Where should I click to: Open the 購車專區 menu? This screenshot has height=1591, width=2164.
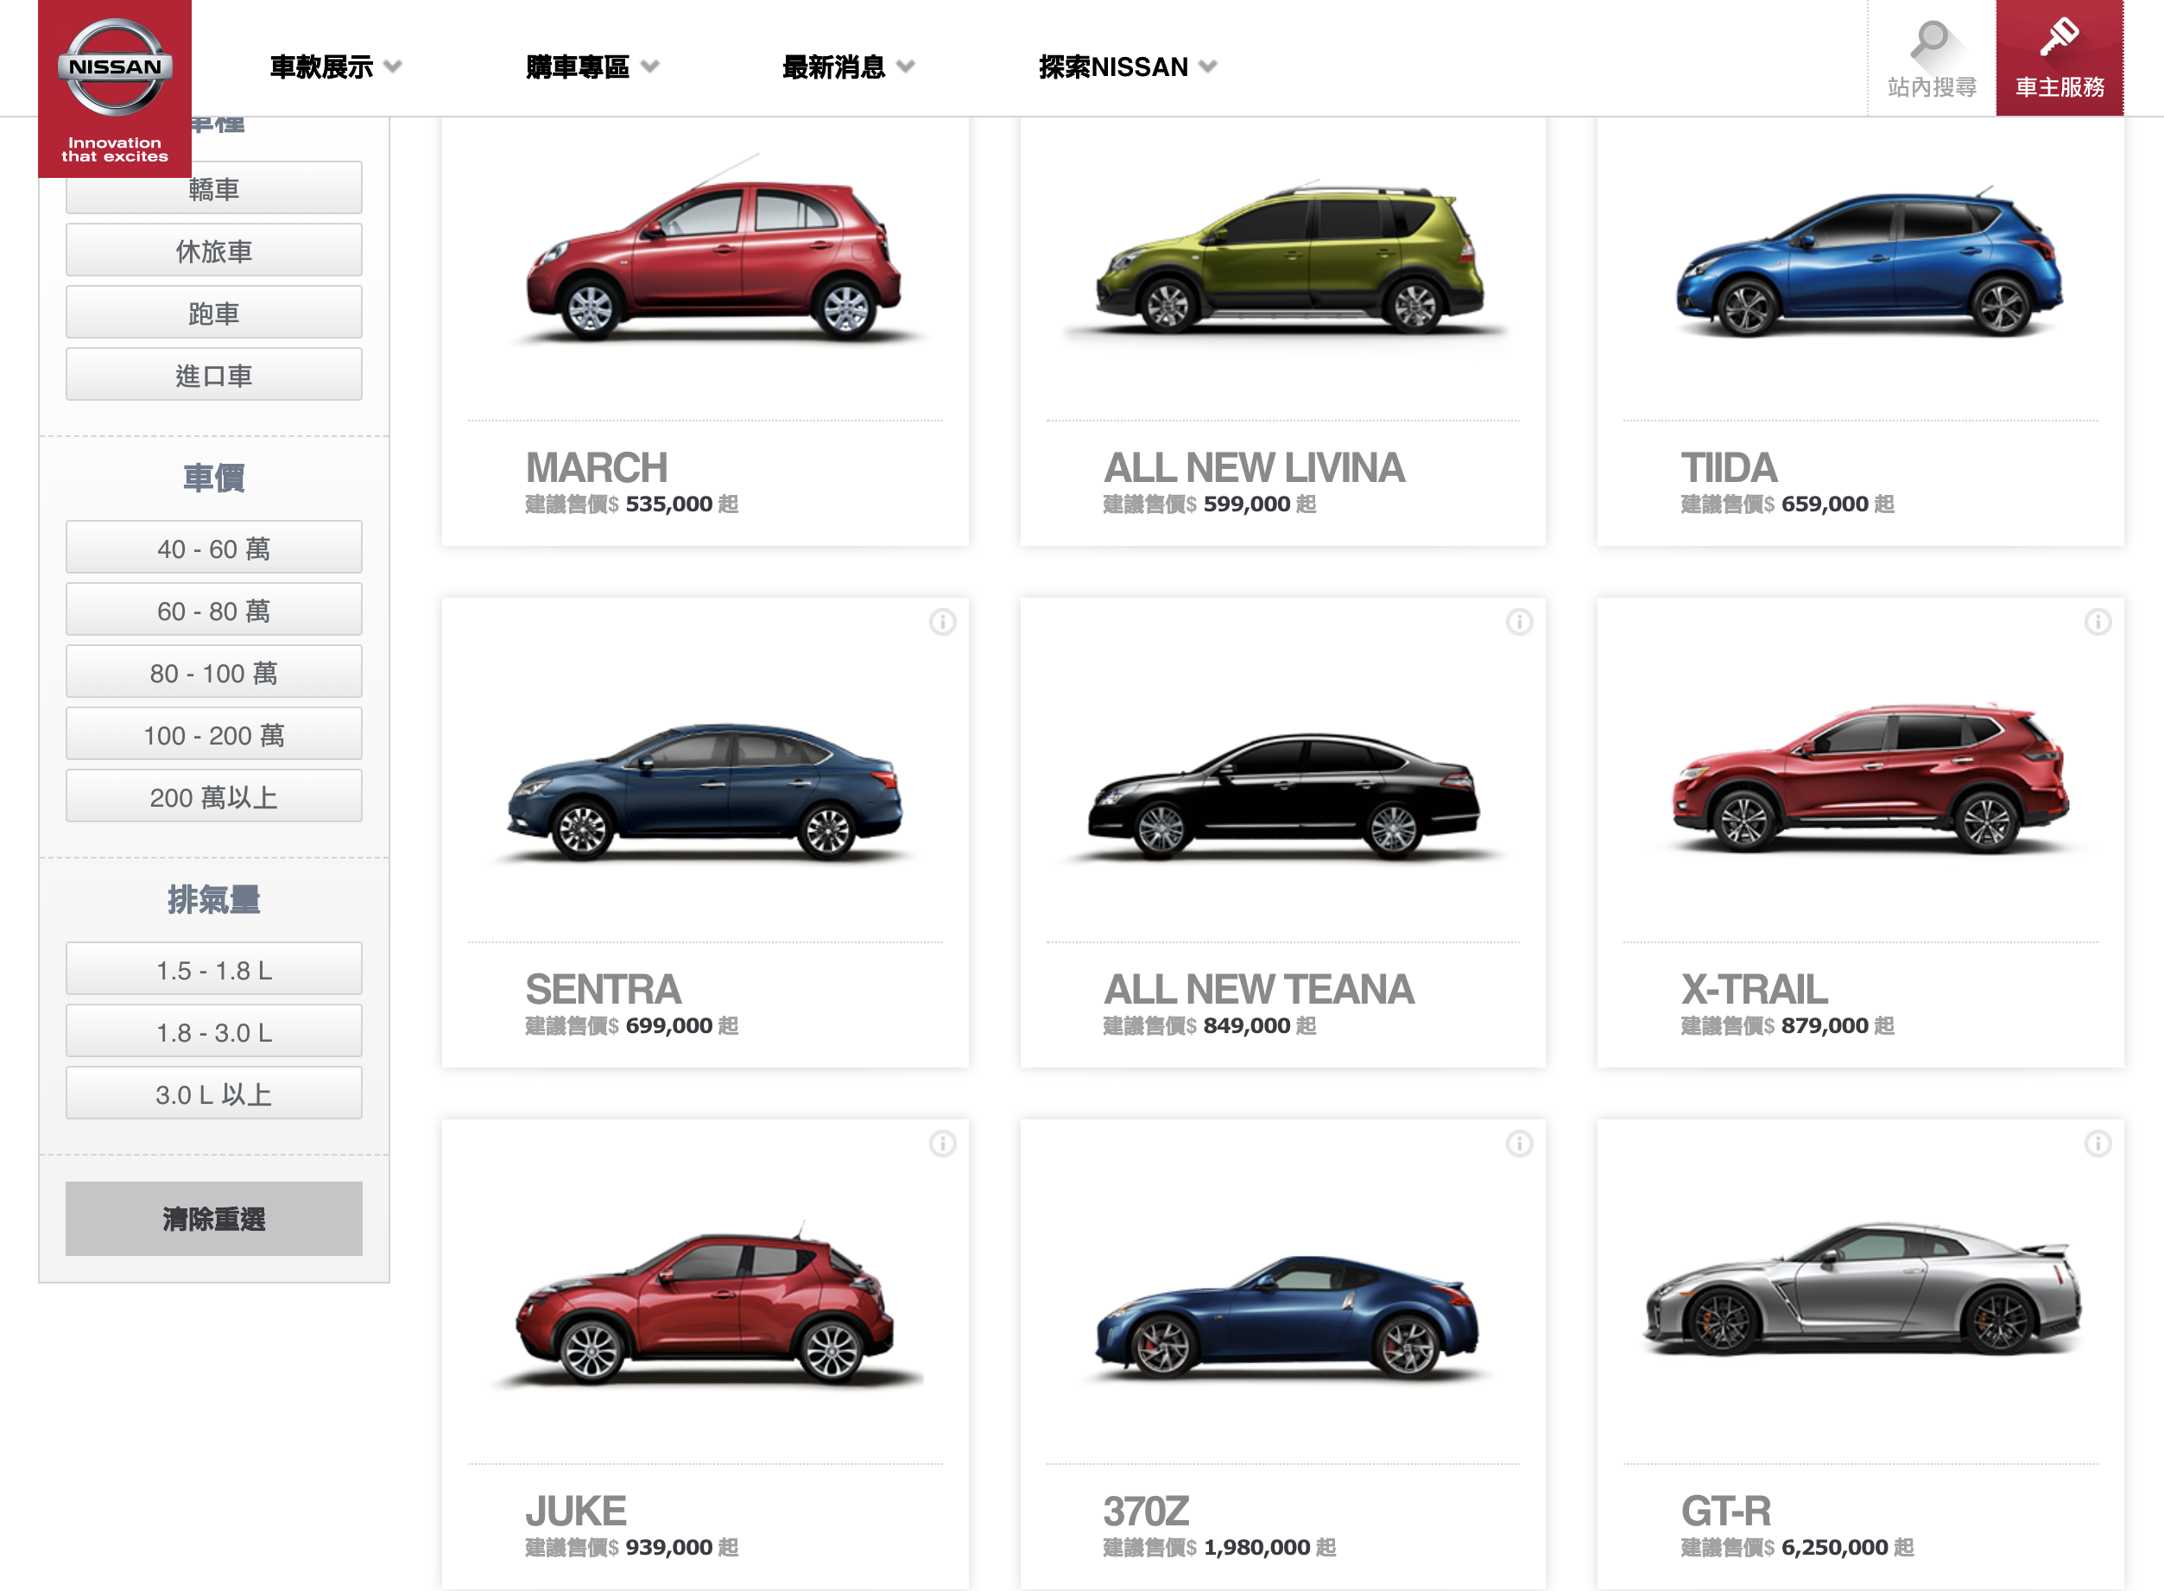point(578,67)
